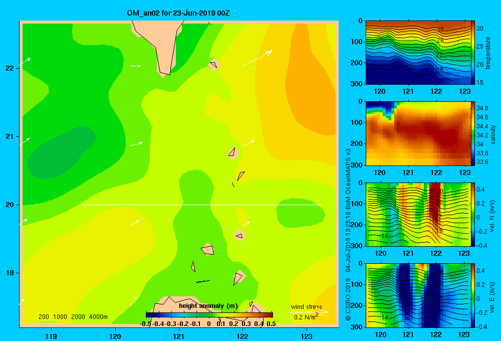
Task: Click the temperature color scale bar
Action: [473, 53]
